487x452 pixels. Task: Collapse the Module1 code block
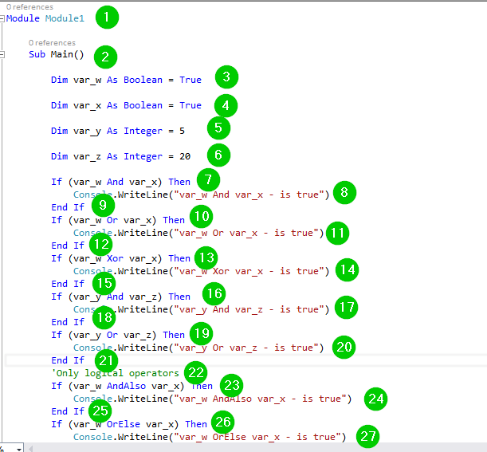(3, 18)
